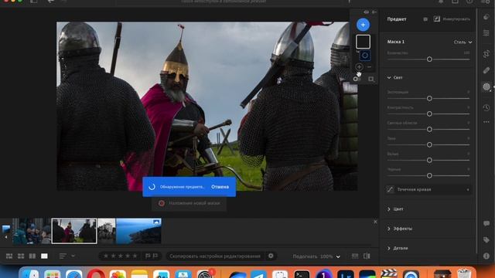This screenshot has width=495, height=278.
Task: Switch to compare view
Action: 32,256
